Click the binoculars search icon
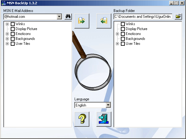The image size is (186, 139). 68,17
